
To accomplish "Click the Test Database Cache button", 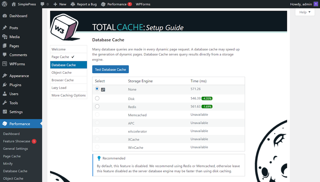I will coord(110,69).
